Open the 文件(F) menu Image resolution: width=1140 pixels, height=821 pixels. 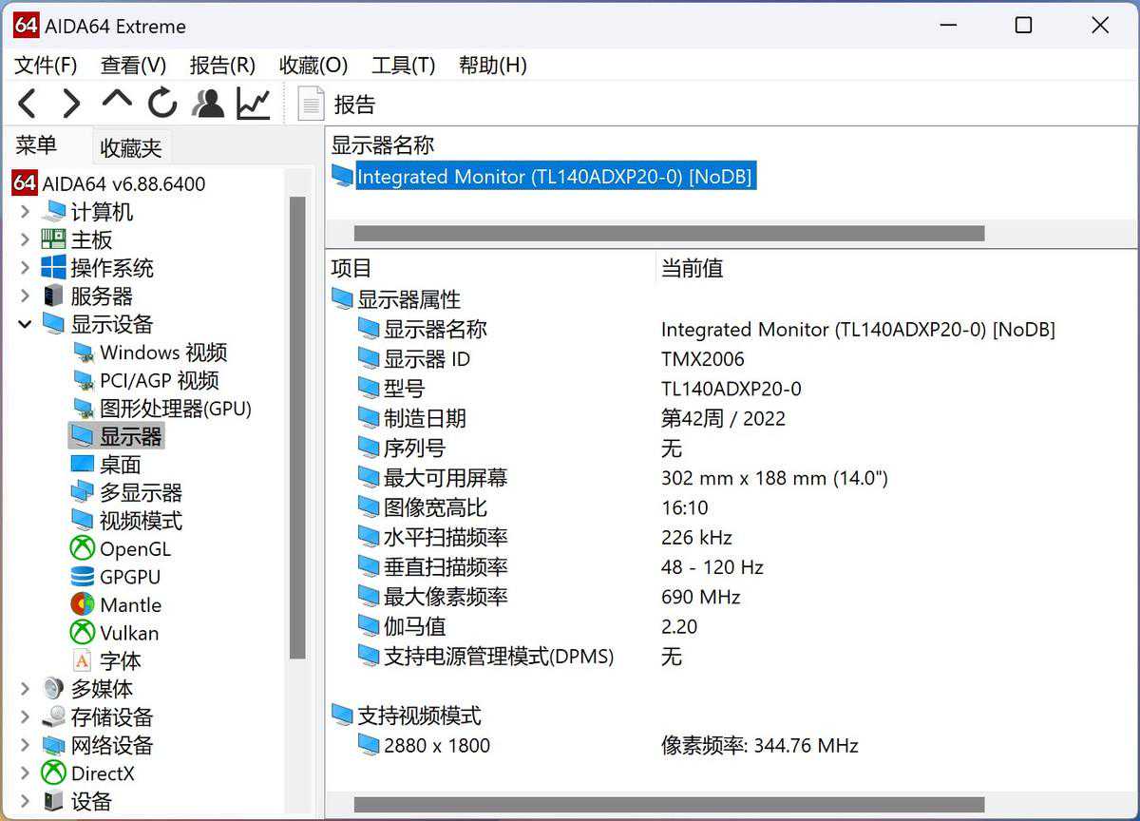[x=46, y=65]
